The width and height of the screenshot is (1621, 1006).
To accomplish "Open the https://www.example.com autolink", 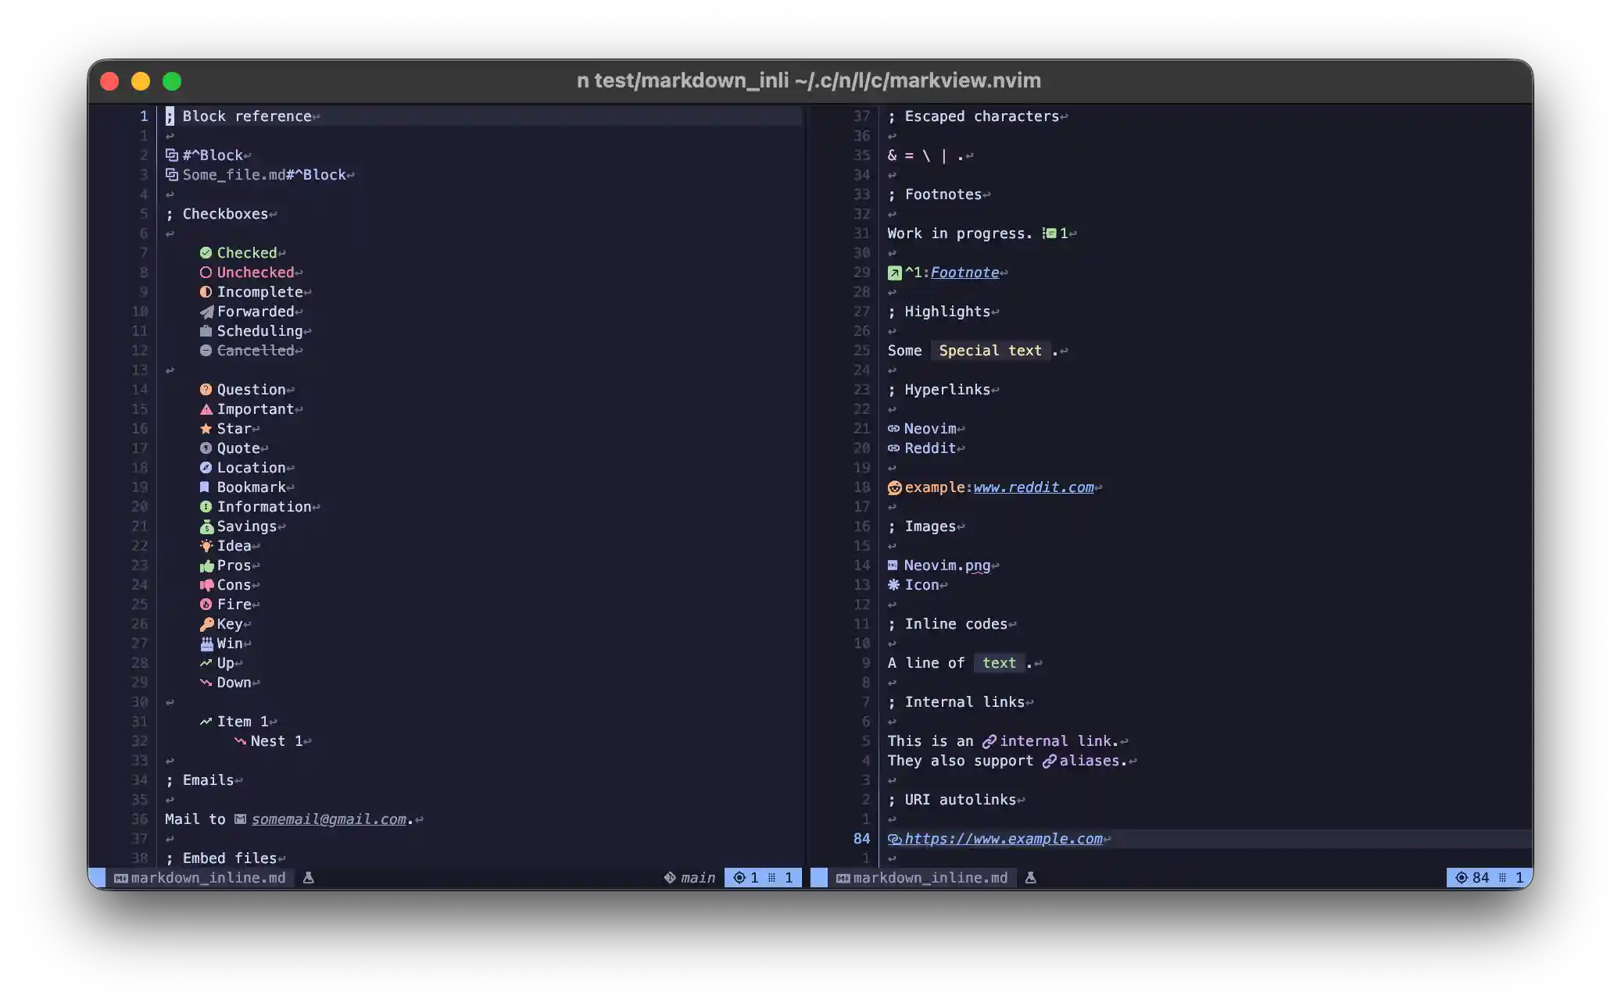I will tap(1003, 839).
